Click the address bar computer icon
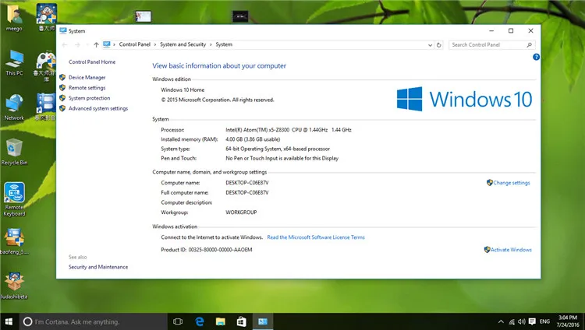585x330 pixels. tap(107, 44)
